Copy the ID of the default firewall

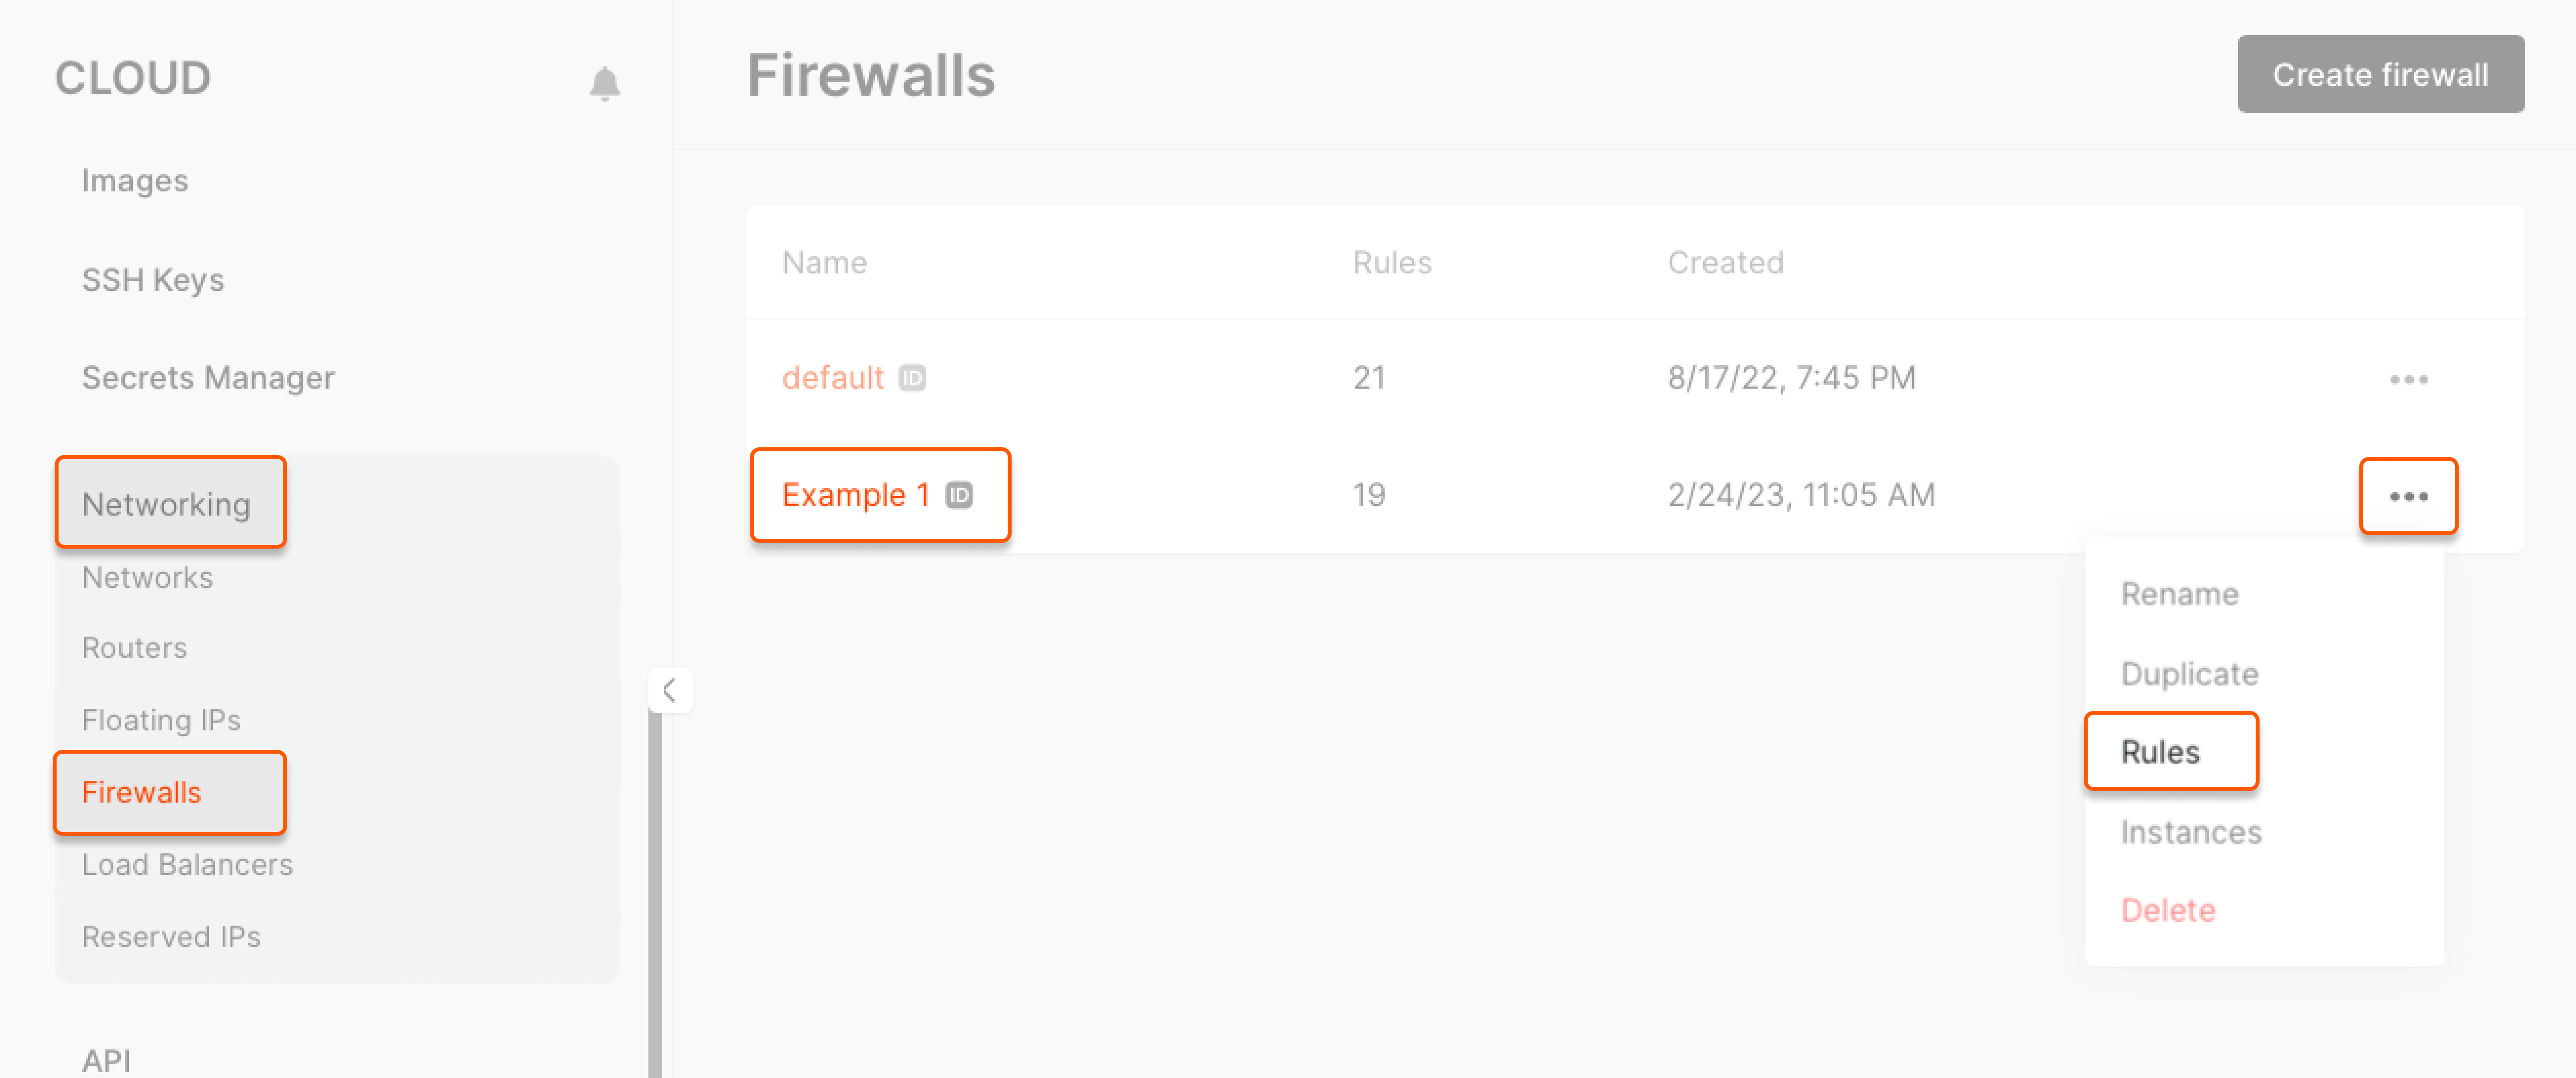pyautogui.click(x=912, y=378)
